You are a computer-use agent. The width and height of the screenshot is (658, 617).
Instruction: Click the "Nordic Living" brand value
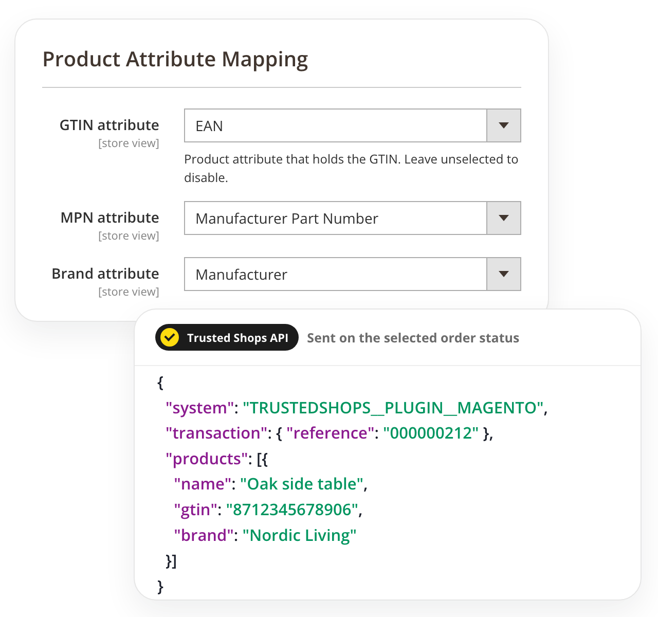(299, 535)
